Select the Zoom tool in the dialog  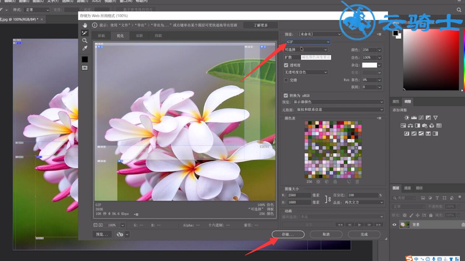[x=85, y=41]
